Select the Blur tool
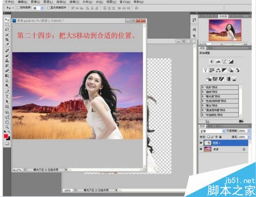 click(7, 80)
